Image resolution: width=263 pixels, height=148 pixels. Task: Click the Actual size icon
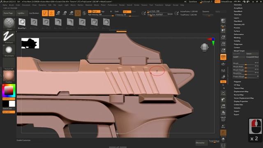coord(223,44)
